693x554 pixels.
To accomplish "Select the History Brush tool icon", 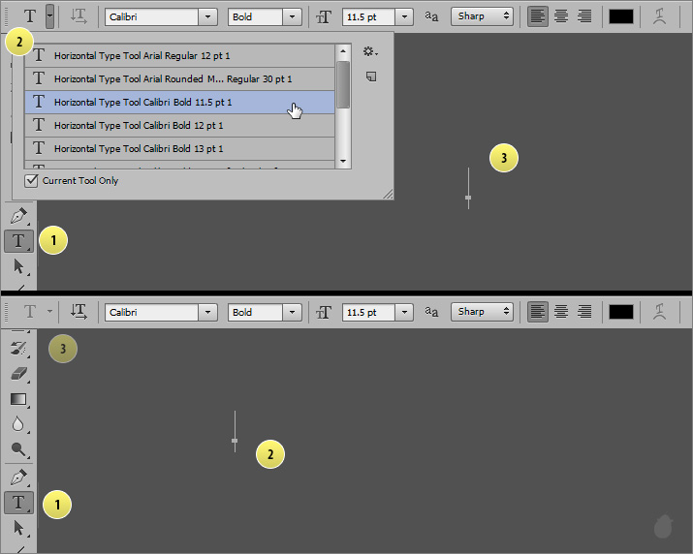I will (x=18, y=348).
